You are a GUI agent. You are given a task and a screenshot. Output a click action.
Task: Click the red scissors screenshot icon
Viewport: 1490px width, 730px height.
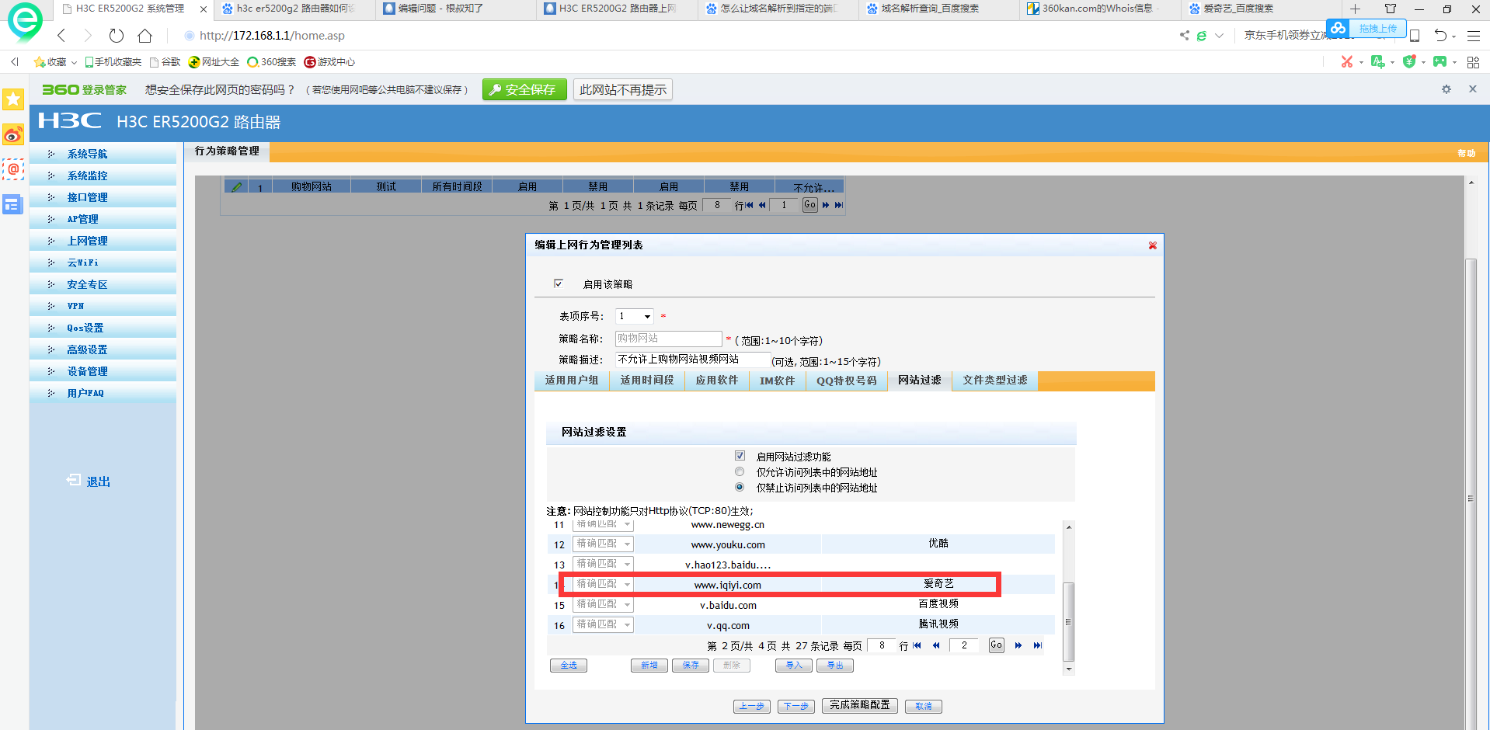[1346, 62]
